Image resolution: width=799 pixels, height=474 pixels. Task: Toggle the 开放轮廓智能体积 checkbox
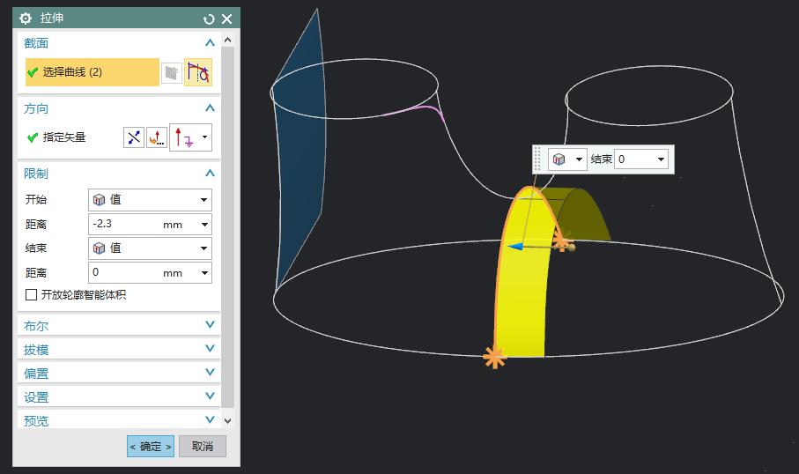[32, 295]
